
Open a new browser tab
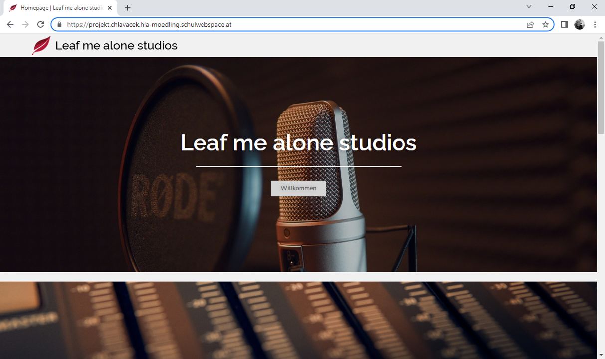pos(128,8)
